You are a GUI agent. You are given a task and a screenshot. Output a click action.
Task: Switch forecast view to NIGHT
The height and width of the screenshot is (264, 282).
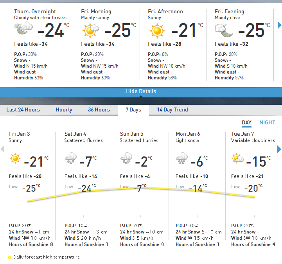(x=267, y=122)
